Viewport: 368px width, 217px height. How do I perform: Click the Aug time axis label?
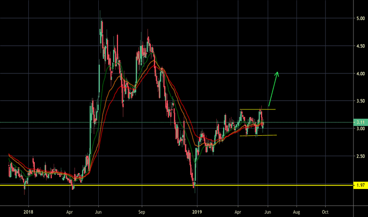[x=297, y=212]
